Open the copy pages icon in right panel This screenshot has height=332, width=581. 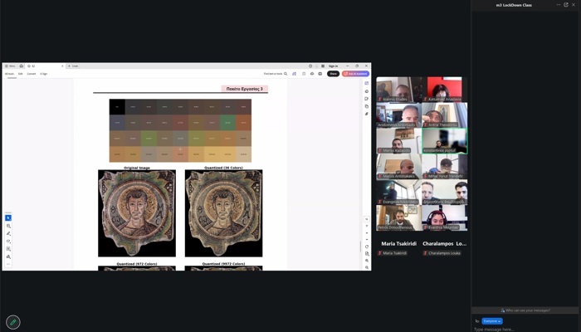point(367,106)
